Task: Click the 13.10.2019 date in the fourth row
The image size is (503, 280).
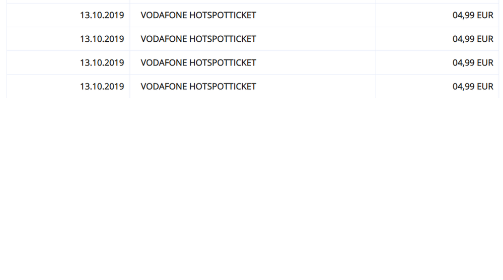Action: pos(102,86)
